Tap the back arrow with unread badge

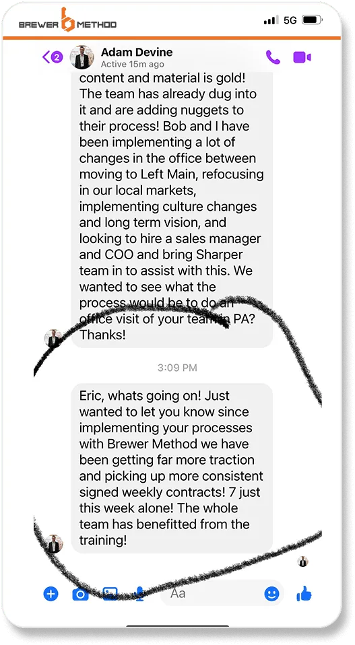click(53, 57)
